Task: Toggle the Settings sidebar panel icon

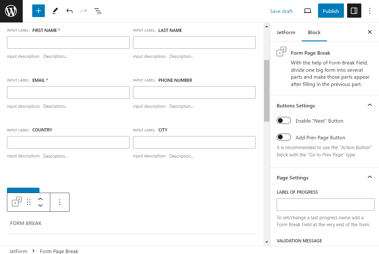Action: [354, 11]
